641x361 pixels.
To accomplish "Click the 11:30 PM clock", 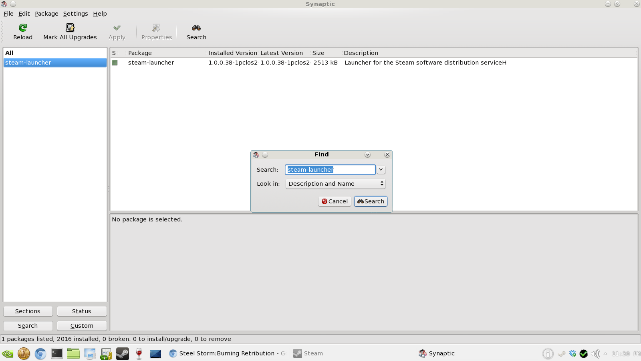I will (626, 354).
